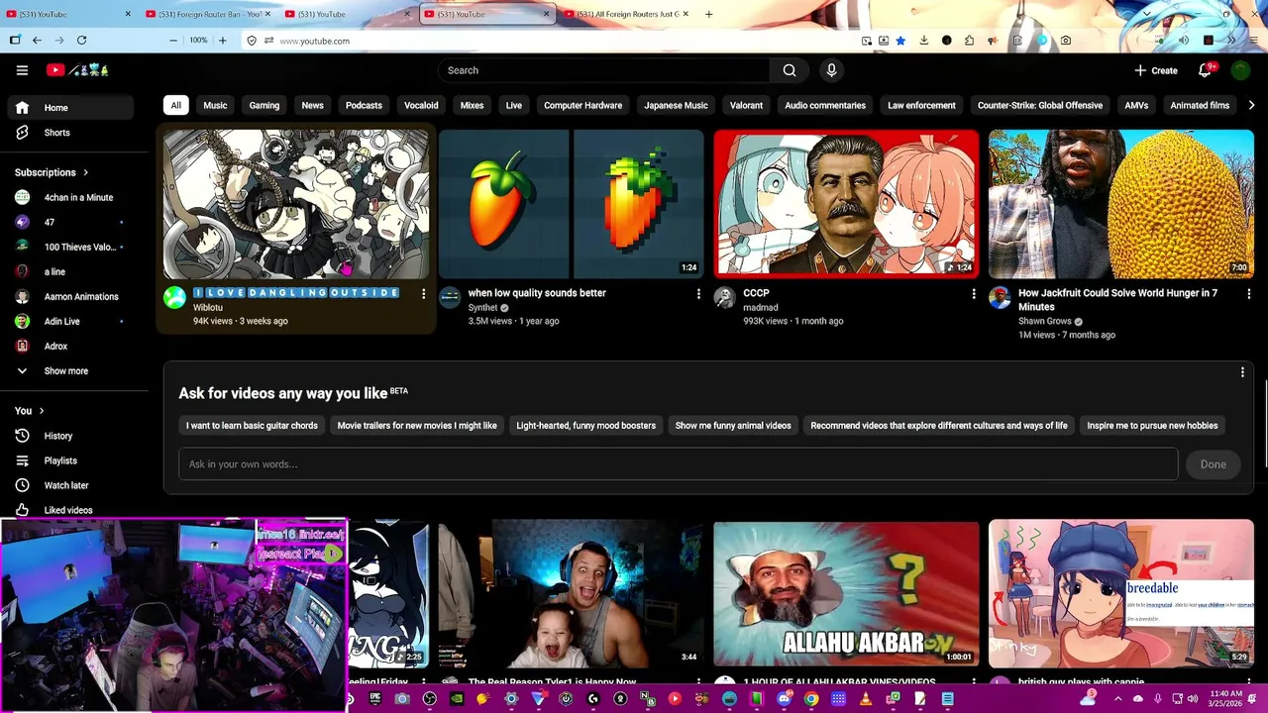Image resolution: width=1268 pixels, height=713 pixels.
Task: Launch VLC from taskbar
Action: pyautogui.click(x=866, y=699)
